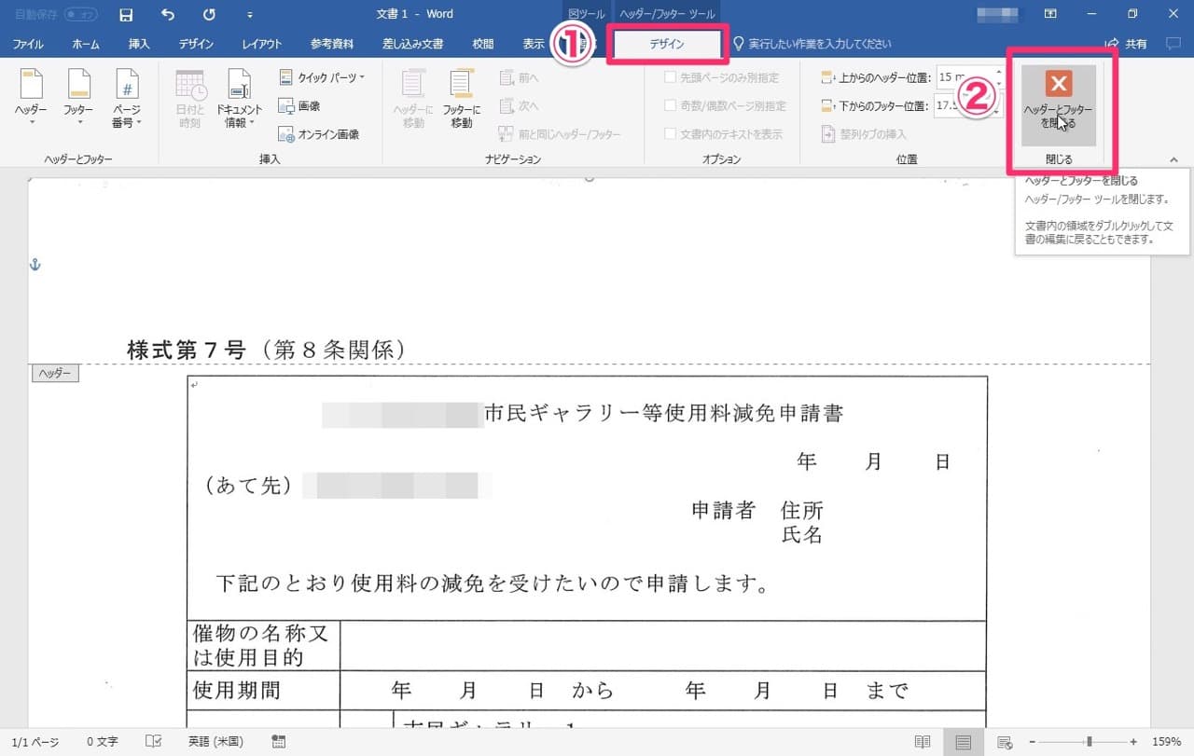Open the customize quick access toolbar arrow
The width and height of the screenshot is (1194, 756).
249,15
